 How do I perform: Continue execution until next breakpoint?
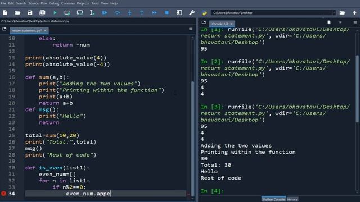point(154,13)
